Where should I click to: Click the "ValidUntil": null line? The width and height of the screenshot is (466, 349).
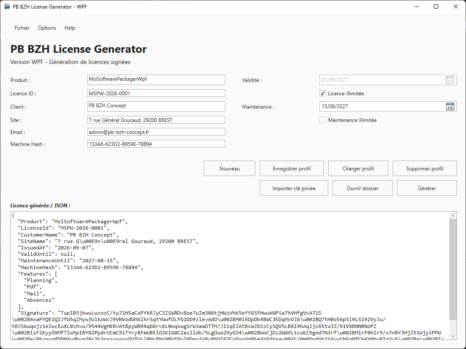pos(47,254)
